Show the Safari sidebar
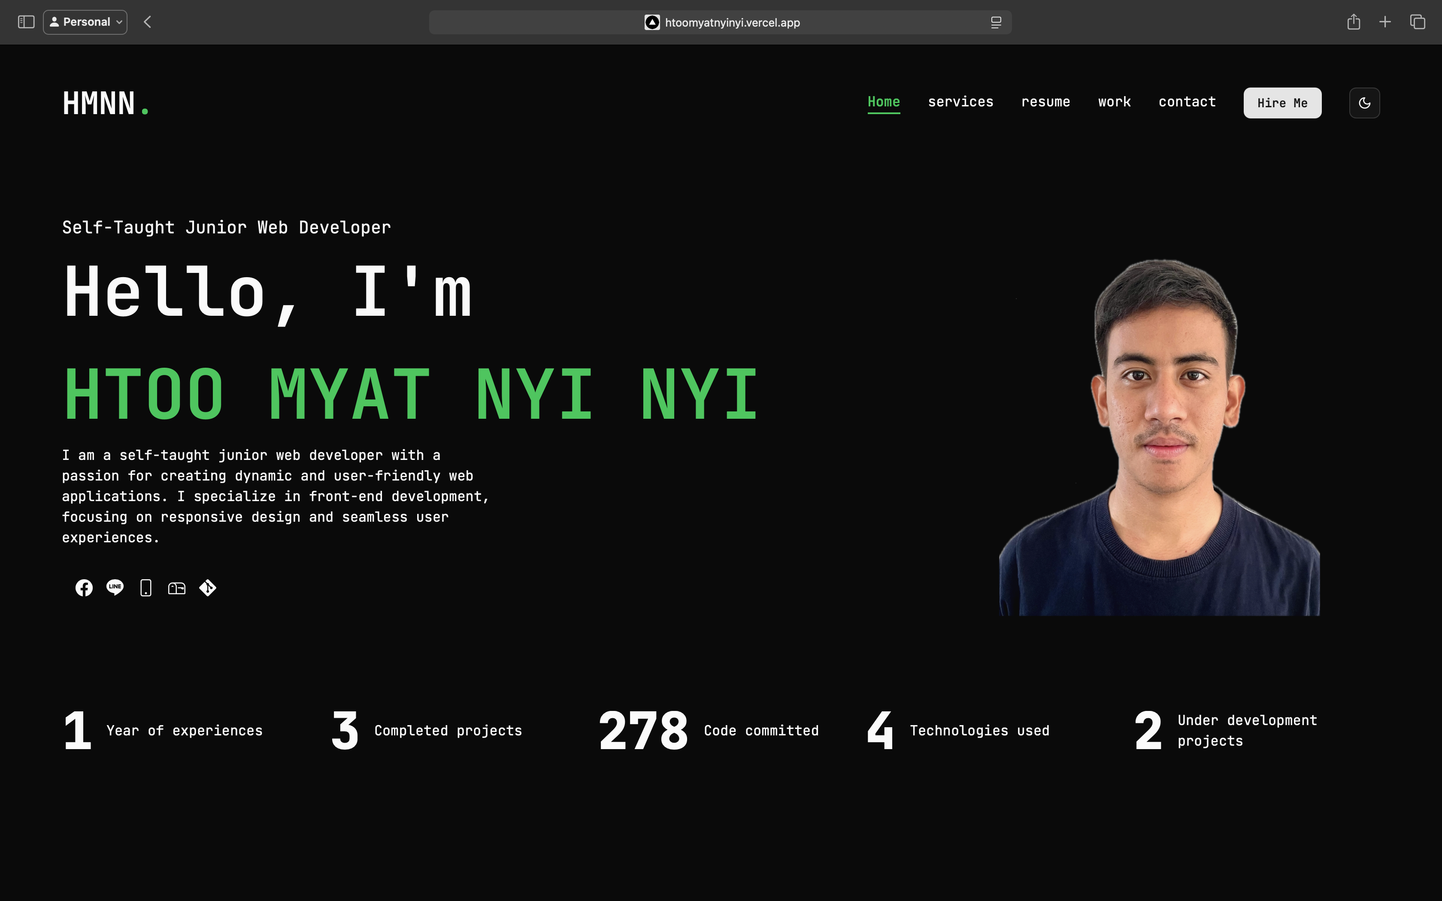The width and height of the screenshot is (1442, 901). (x=26, y=22)
